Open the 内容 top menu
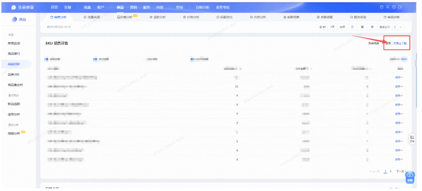 (x=160, y=7)
